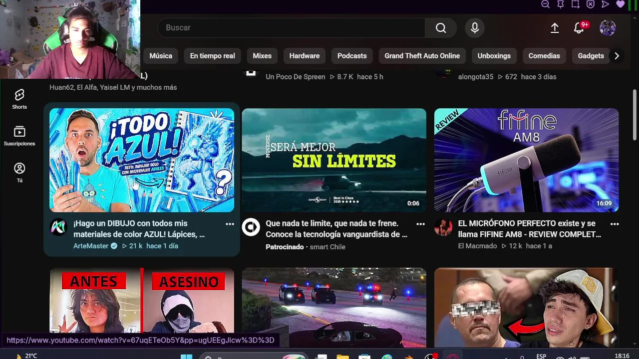Click the Patrocinado label

285,247
